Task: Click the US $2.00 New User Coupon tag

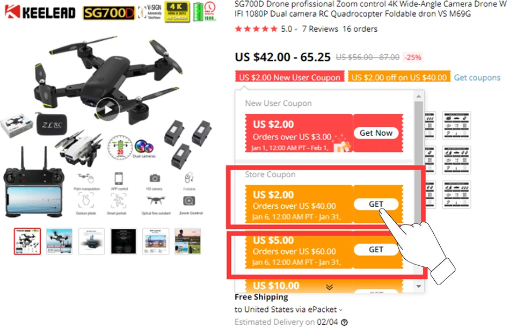Action: click(x=290, y=77)
